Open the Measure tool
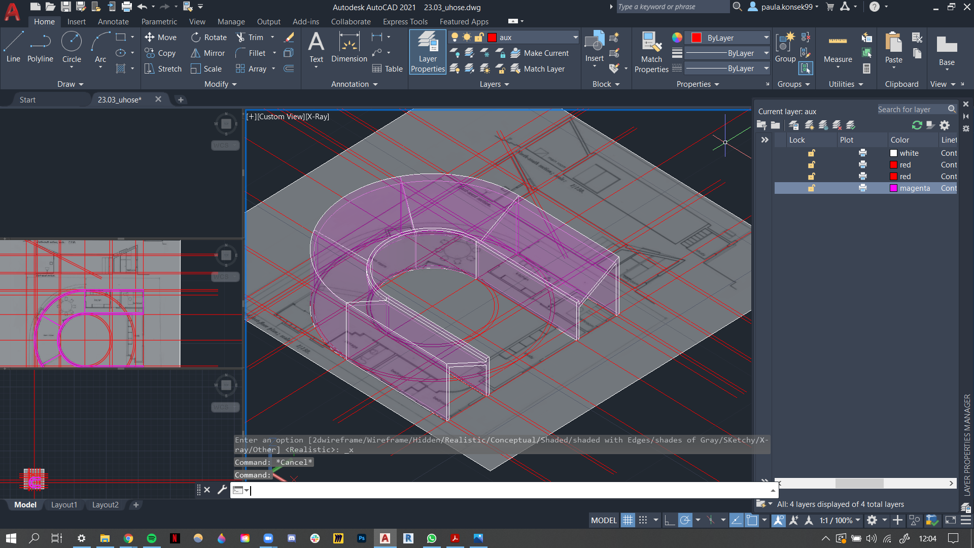The width and height of the screenshot is (974, 548). [838, 48]
